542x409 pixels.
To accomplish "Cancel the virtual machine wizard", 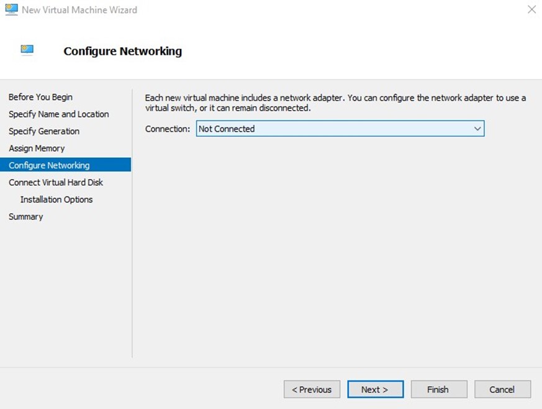I will click(502, 390).
